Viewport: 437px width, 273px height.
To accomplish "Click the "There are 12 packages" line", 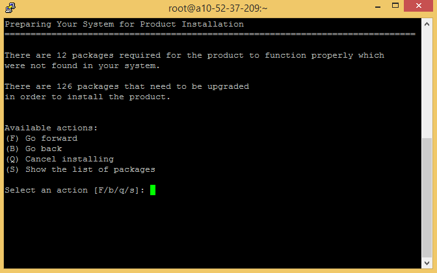I will point(194,55).
